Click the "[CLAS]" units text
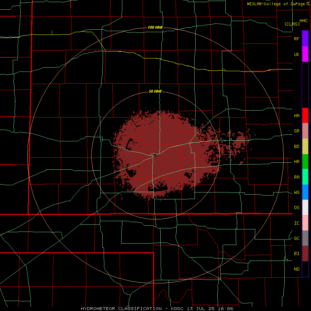The width and height of the screenshot is (311, 311). [x=292, y=24]
